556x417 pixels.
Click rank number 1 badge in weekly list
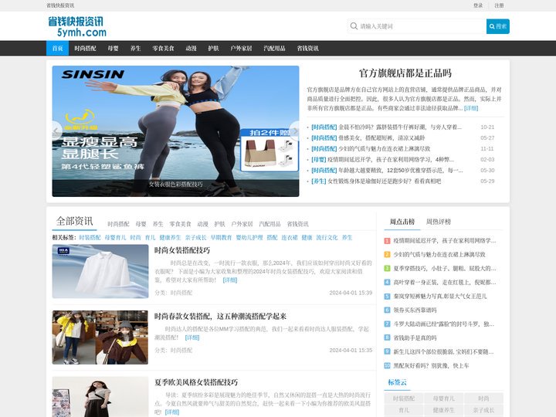pos(387,241)
